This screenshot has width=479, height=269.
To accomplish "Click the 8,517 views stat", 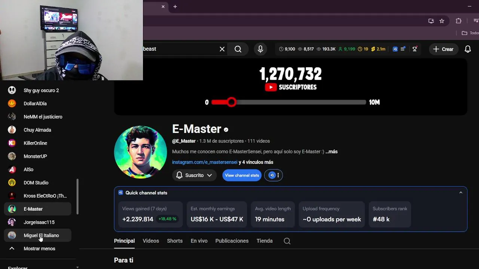I will [306, 49].
